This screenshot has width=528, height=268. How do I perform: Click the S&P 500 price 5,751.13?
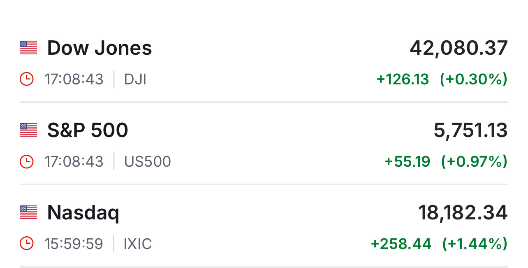coord(470,130)
